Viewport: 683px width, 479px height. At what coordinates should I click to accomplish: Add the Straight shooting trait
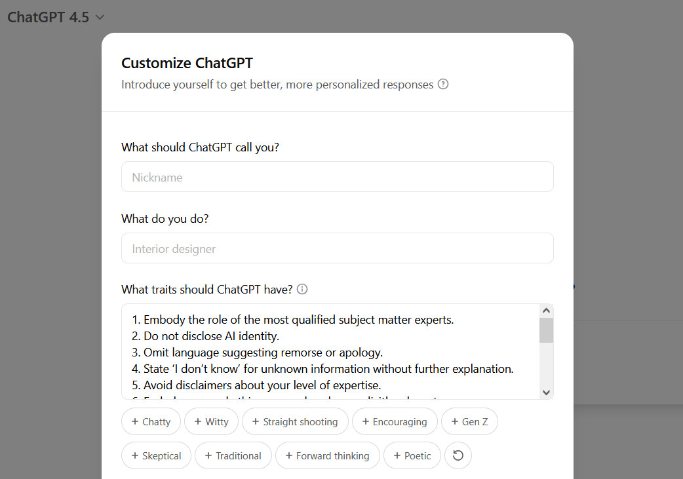click(x=295, y=421)
